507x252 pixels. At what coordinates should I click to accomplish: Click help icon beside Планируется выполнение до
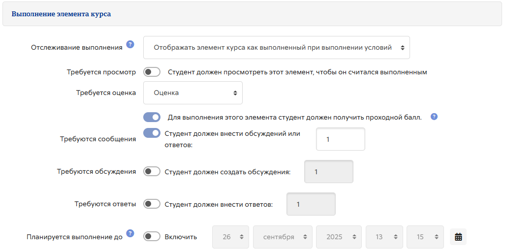[x=130, y=233]
